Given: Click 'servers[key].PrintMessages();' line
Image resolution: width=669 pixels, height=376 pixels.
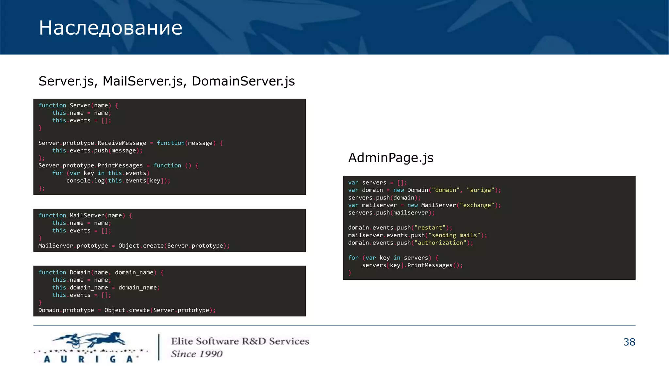Looking at the screenshot, I should pos(413,265).
